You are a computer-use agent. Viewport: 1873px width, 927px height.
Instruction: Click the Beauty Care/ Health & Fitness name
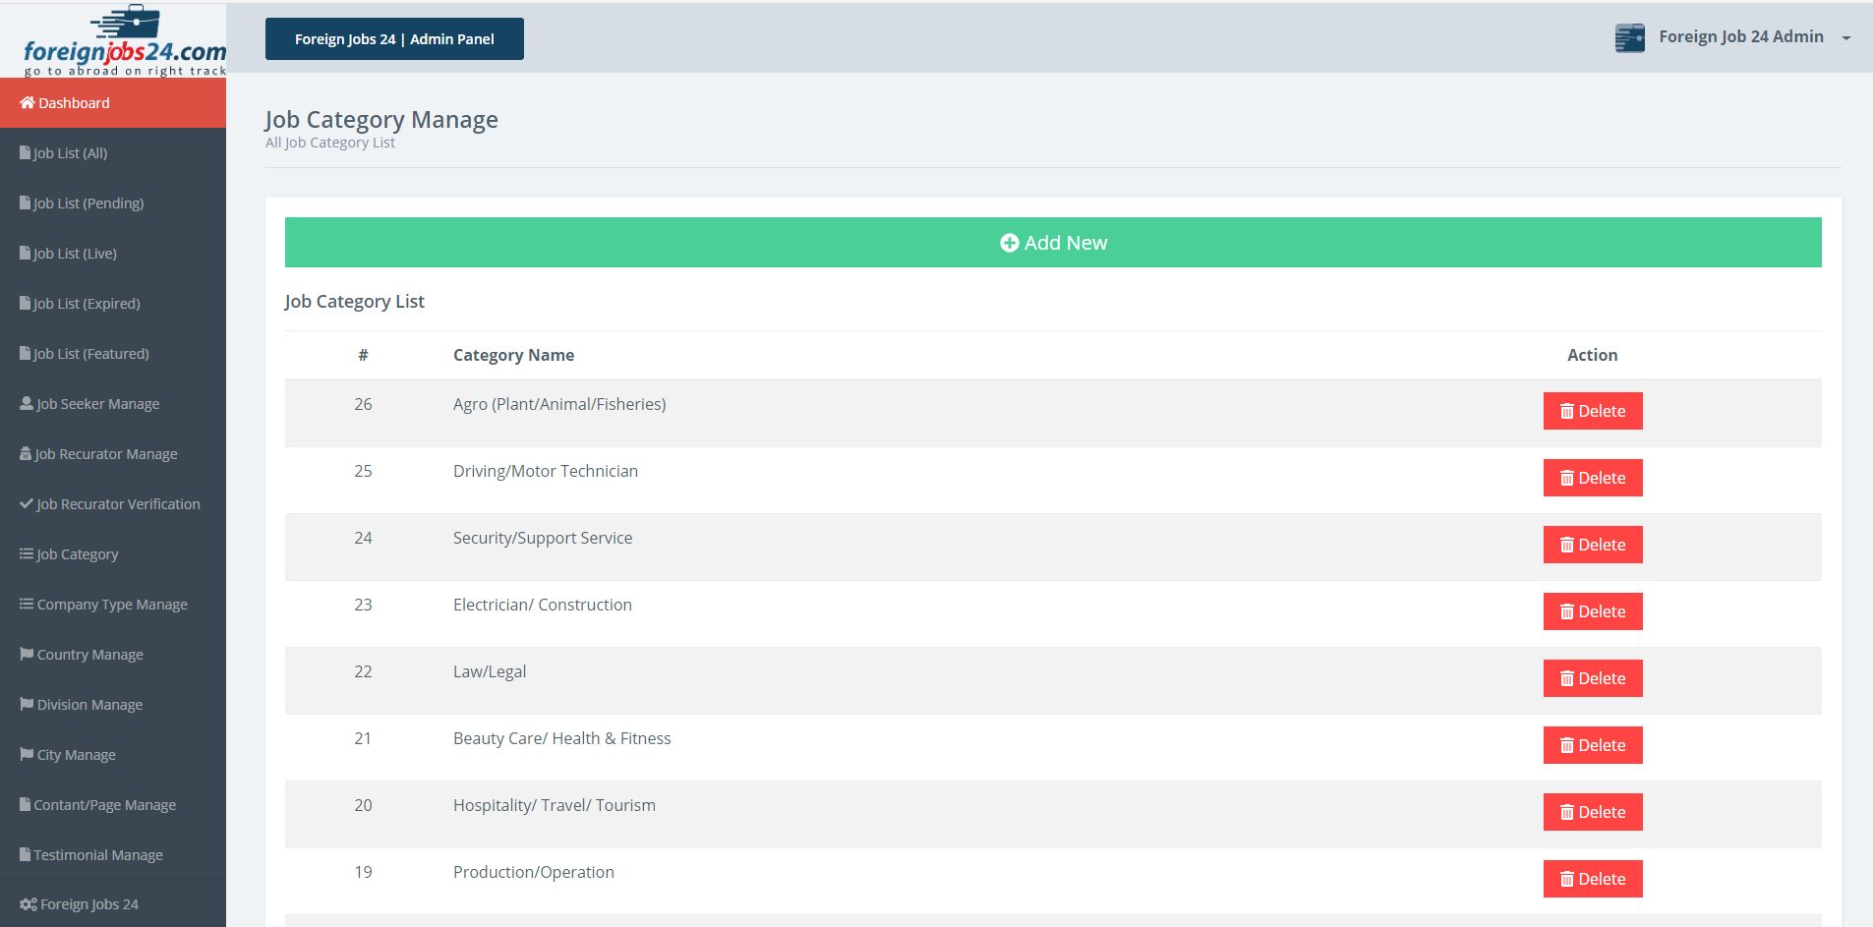click(x=562, y=738)
